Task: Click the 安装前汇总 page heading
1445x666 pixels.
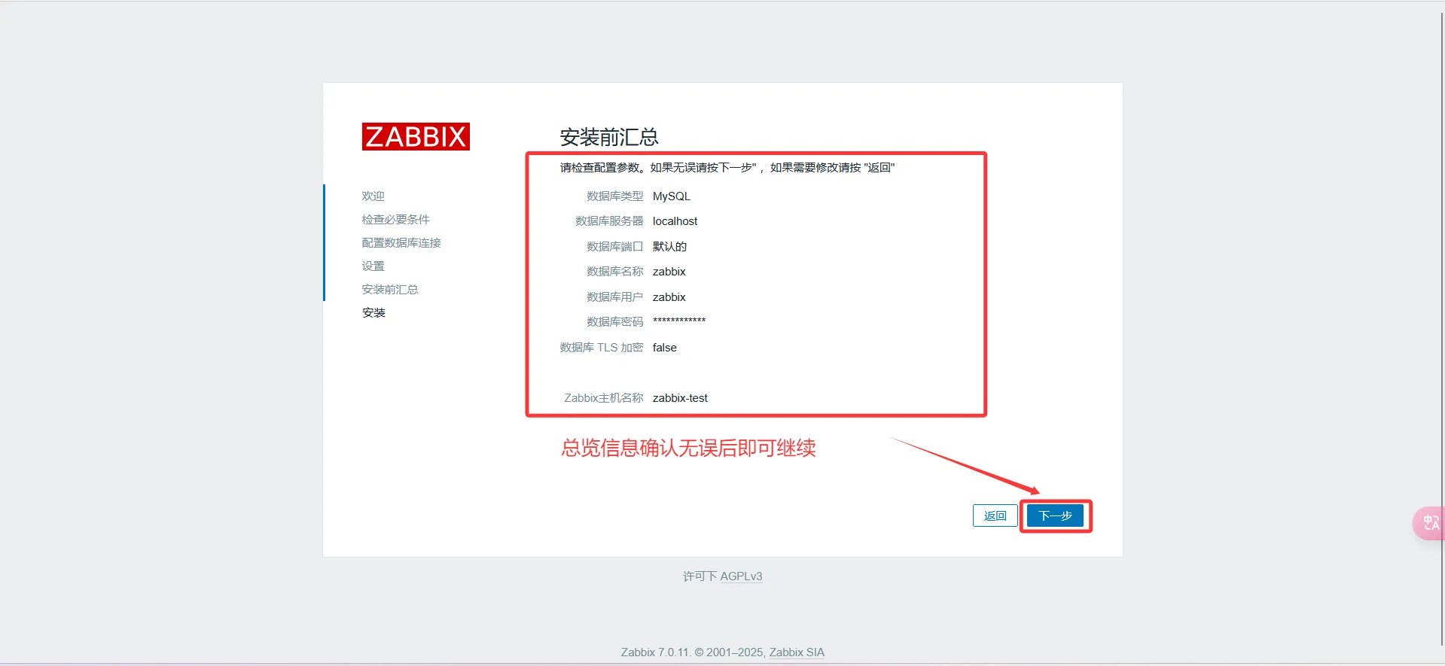Action: 608,137
